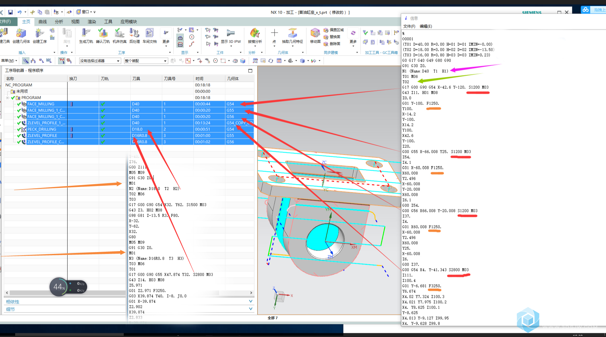Switch to Curve (曲线) ribbon tab

point(43,22)
